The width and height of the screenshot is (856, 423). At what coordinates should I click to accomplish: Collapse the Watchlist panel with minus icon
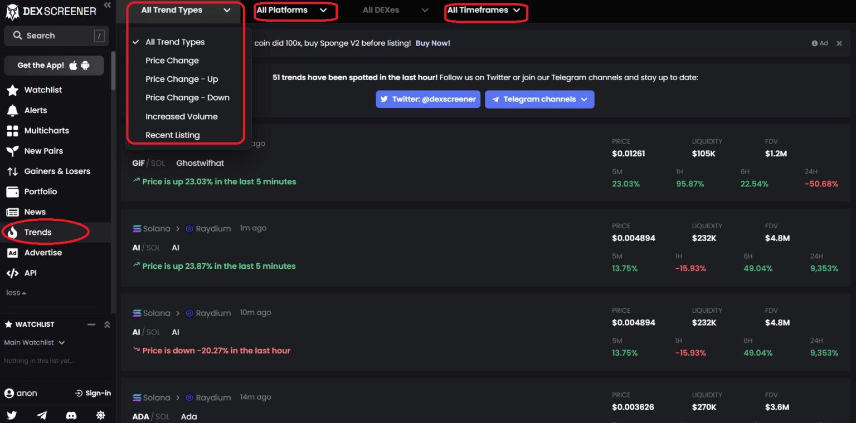point(91,324)
